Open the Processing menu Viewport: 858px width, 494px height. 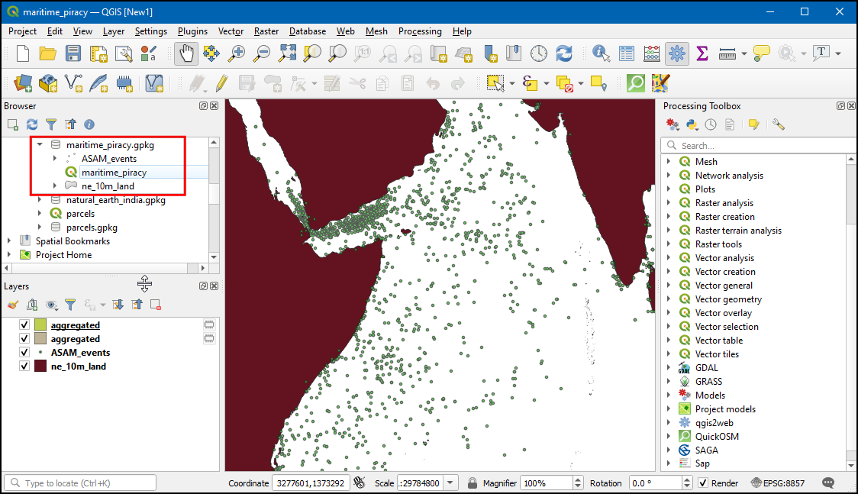point(420,31)
